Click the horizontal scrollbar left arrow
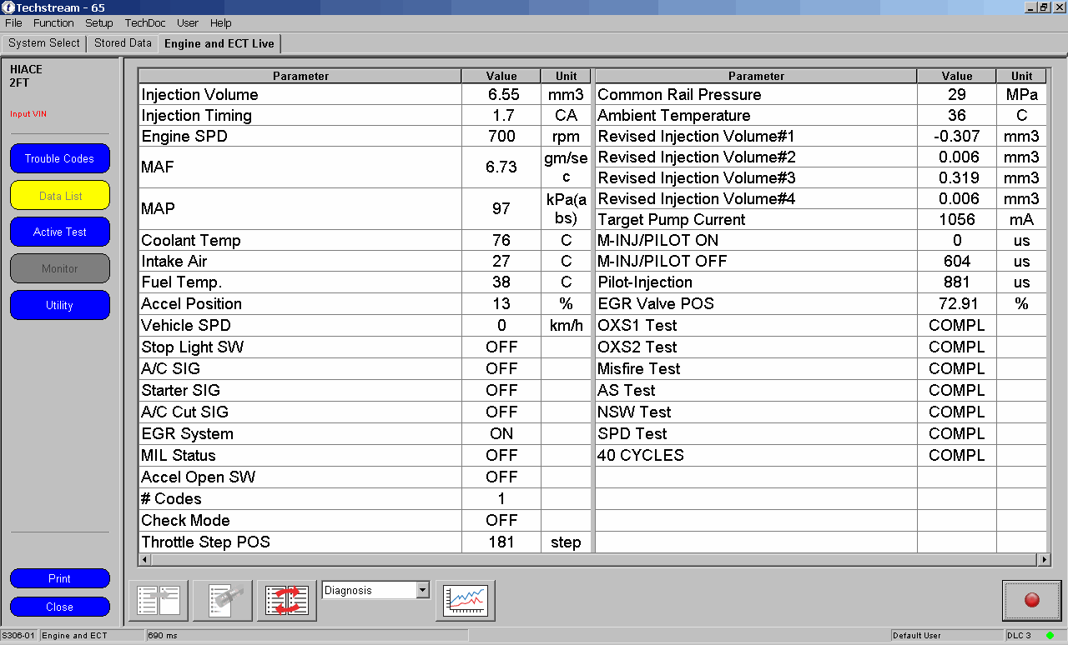 pyautogui.click(x=144, y=560)
